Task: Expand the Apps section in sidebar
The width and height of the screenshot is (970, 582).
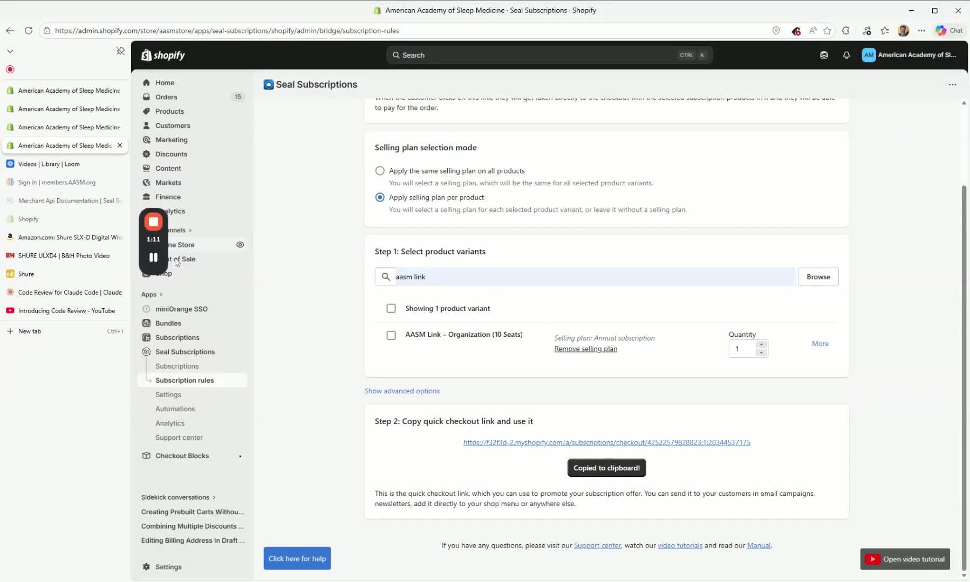Action: [152, 294]
